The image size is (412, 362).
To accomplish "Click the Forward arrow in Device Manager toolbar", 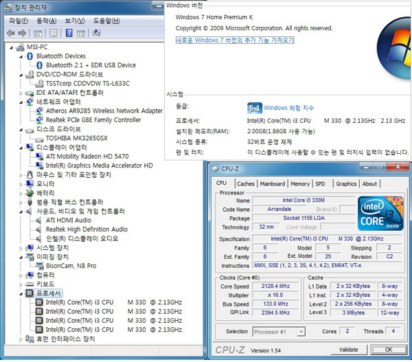I will point(22,33).
